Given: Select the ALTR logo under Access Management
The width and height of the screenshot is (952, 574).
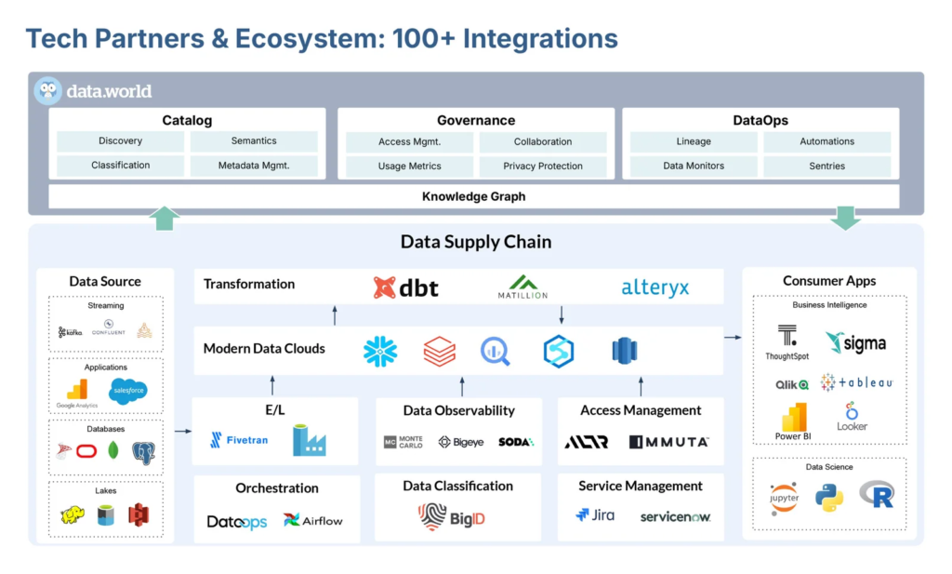Looking at the screenshot, I should pos(586,442).
